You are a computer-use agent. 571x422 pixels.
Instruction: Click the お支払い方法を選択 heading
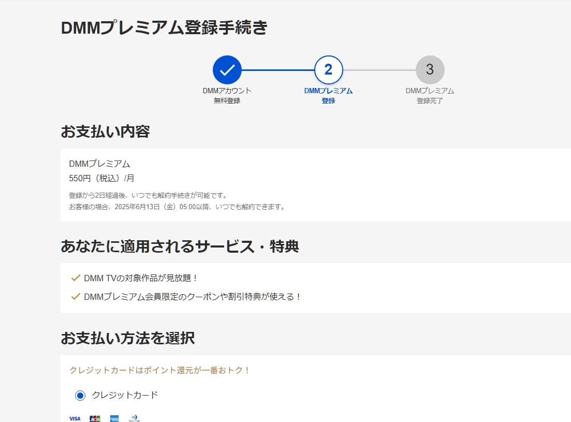coord(128,338)
